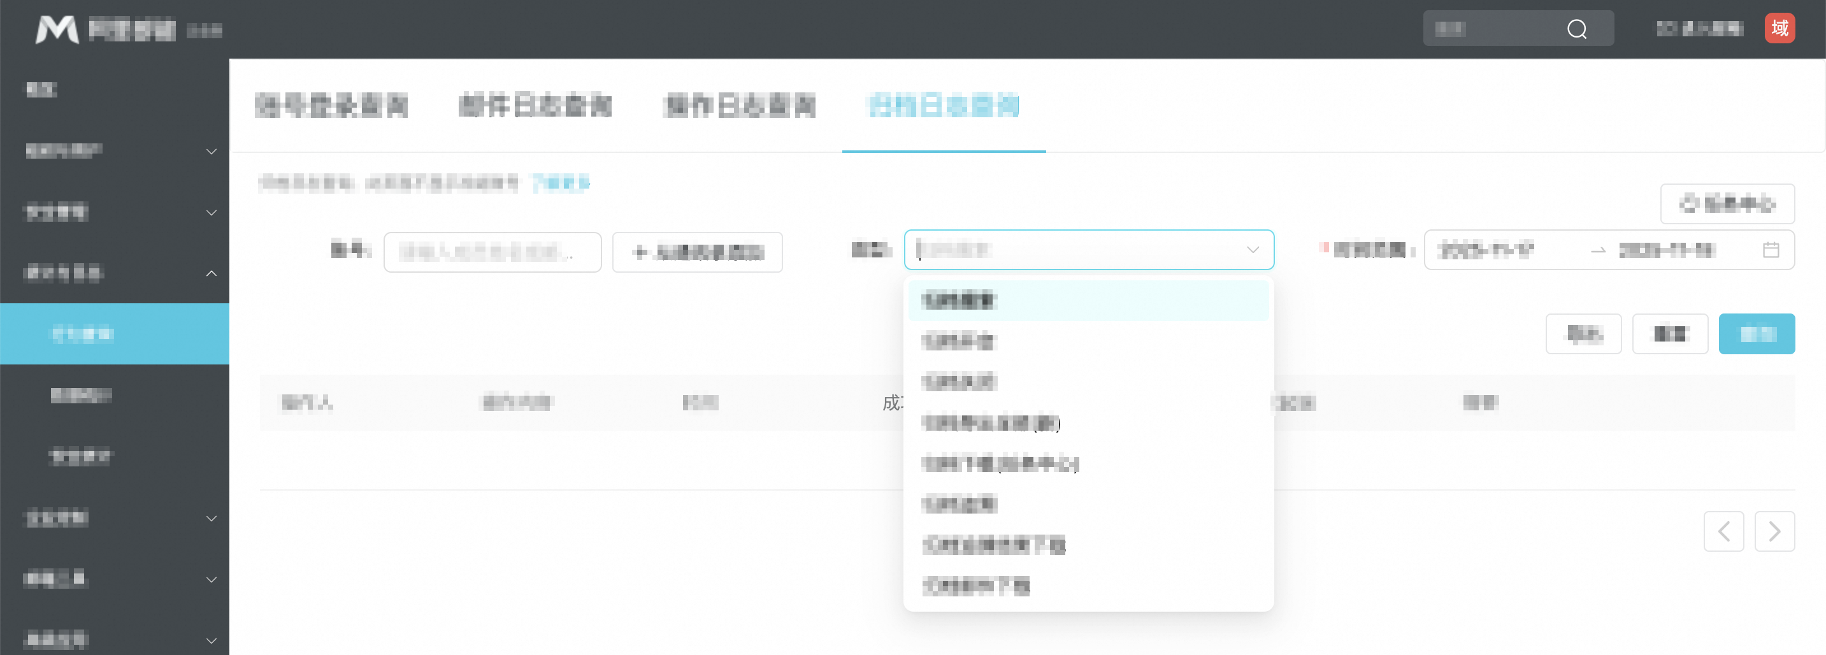Collapse the expanded sidebar section chevron
Image resolution: width=1826 pixels, height=655 pixels.
(x=212, y=273)
